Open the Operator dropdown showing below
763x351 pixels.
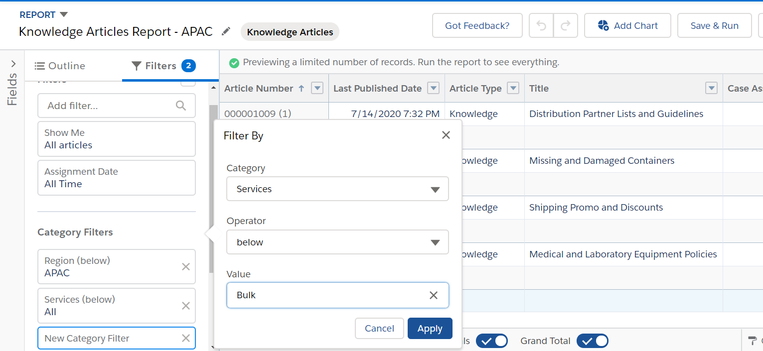click(337, 242)
